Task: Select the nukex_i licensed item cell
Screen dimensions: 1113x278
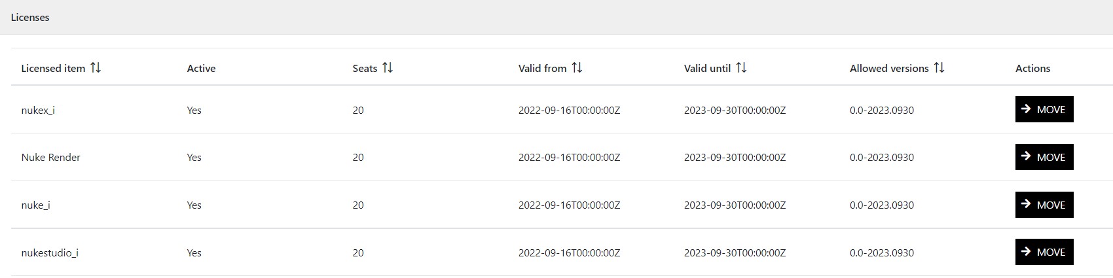Action: click(38, 111)
